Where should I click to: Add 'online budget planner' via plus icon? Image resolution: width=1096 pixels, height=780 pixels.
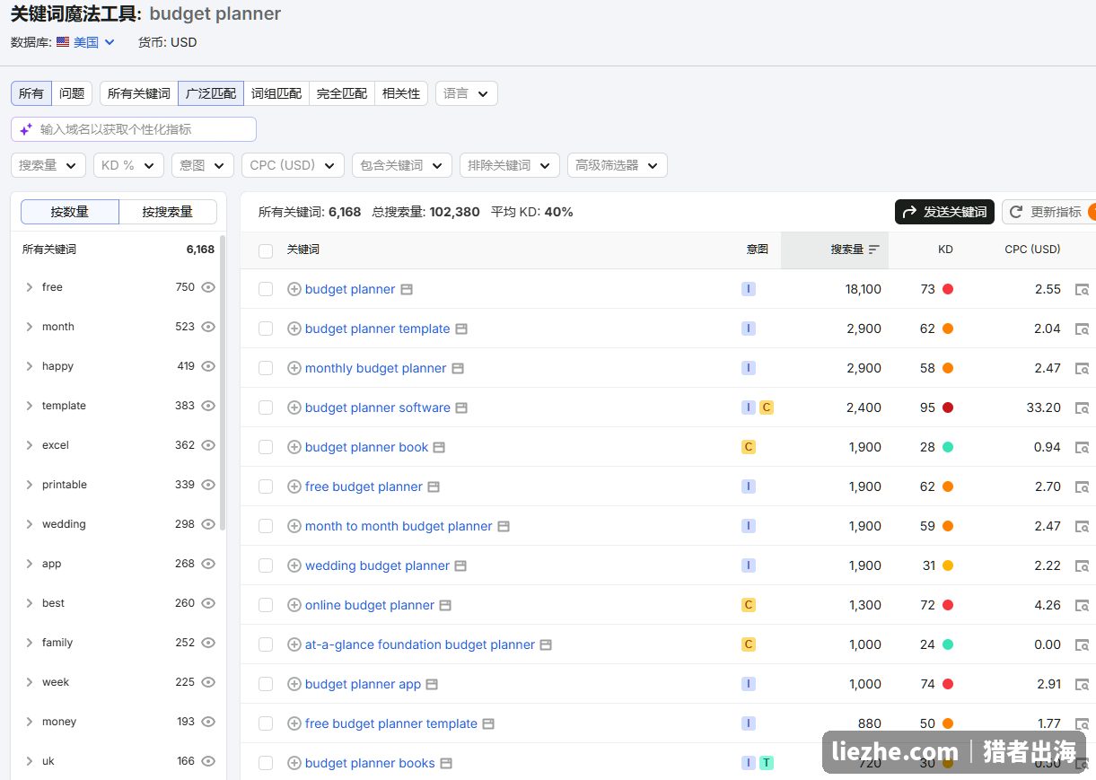[294, 605]
